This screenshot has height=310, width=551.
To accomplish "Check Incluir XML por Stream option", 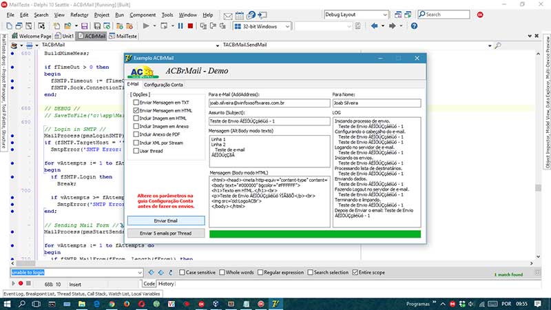I will tap(136, 143).
